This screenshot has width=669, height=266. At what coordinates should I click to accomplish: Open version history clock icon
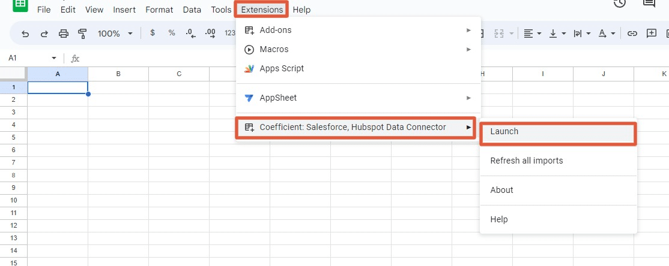click(620, 4)
